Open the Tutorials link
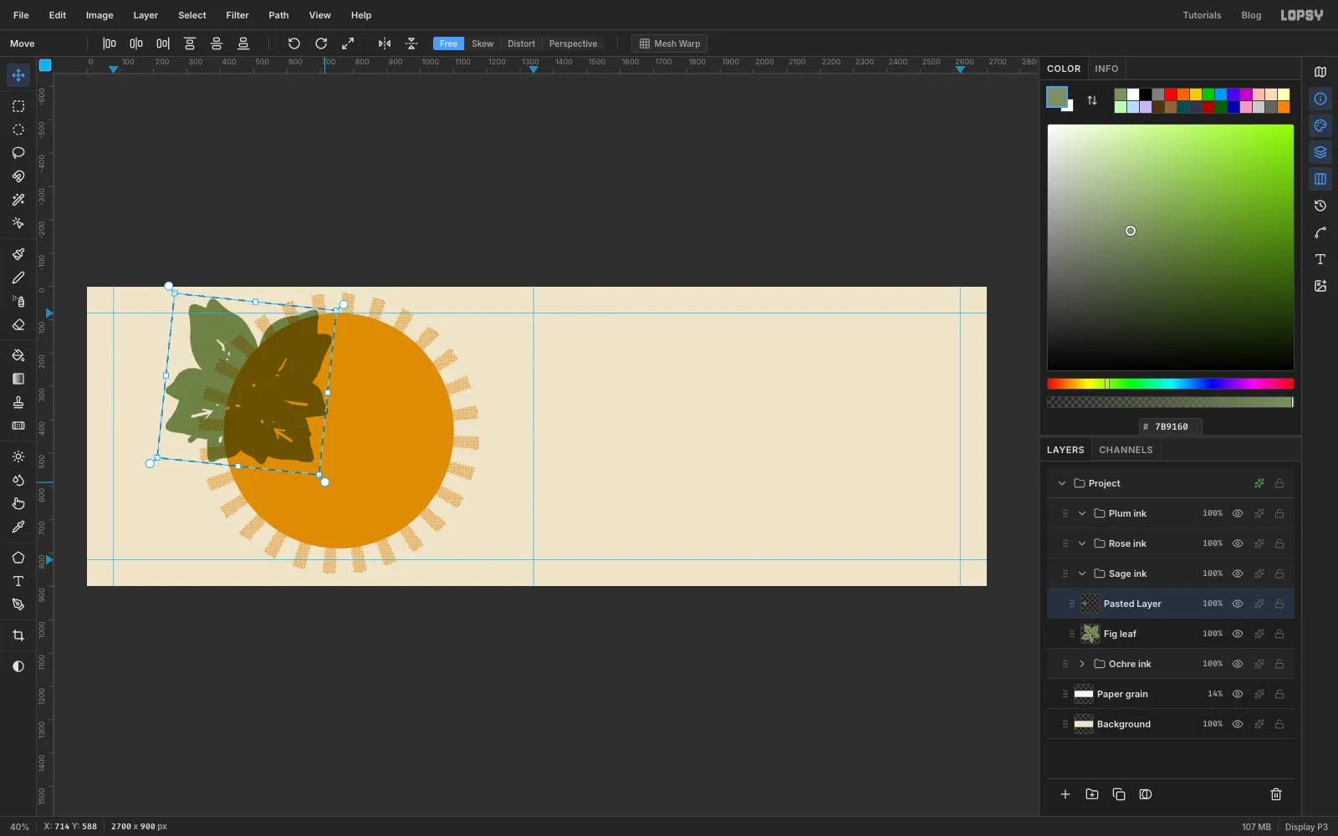Screen dimensions: 1338x836 point(1202,15)
